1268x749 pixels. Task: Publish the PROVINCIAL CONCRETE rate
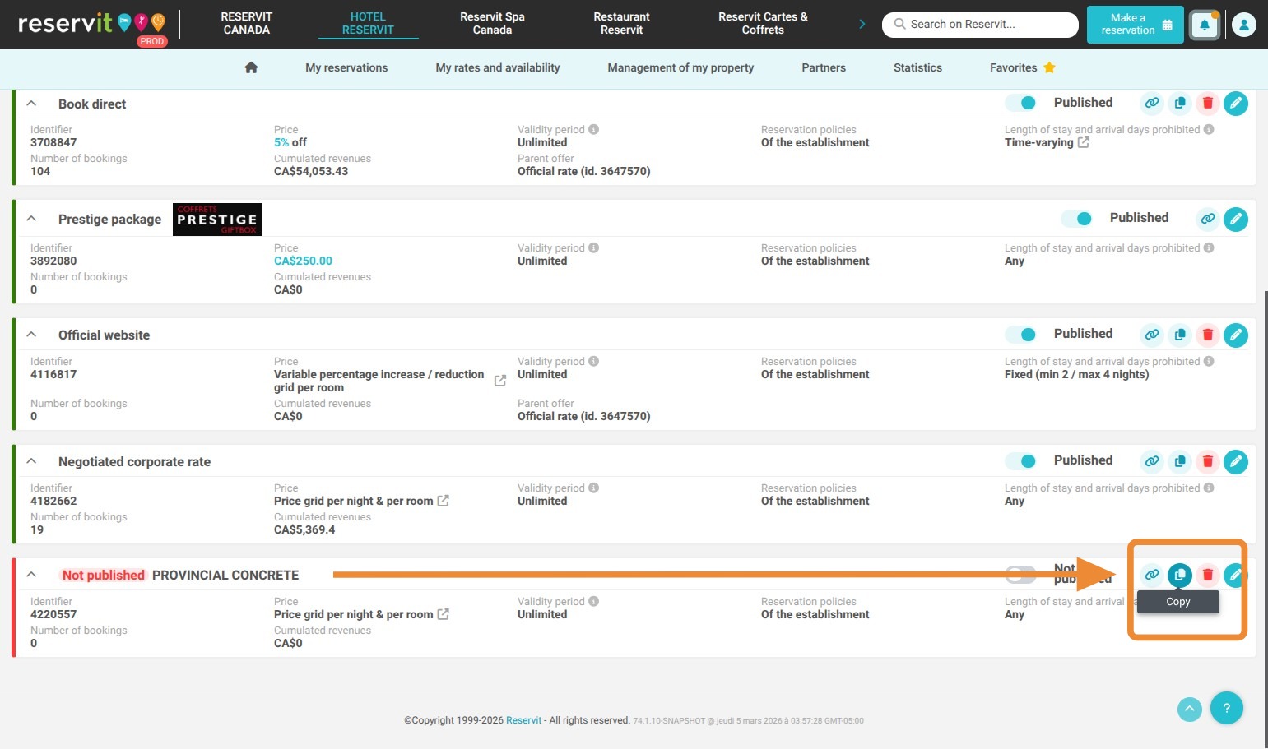[x=1021, y=575]
